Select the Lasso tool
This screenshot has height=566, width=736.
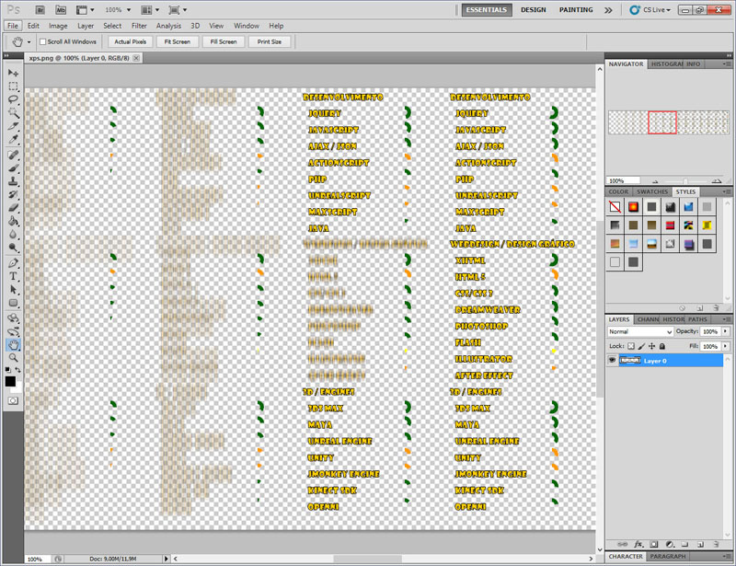click(x=13, y=98)
